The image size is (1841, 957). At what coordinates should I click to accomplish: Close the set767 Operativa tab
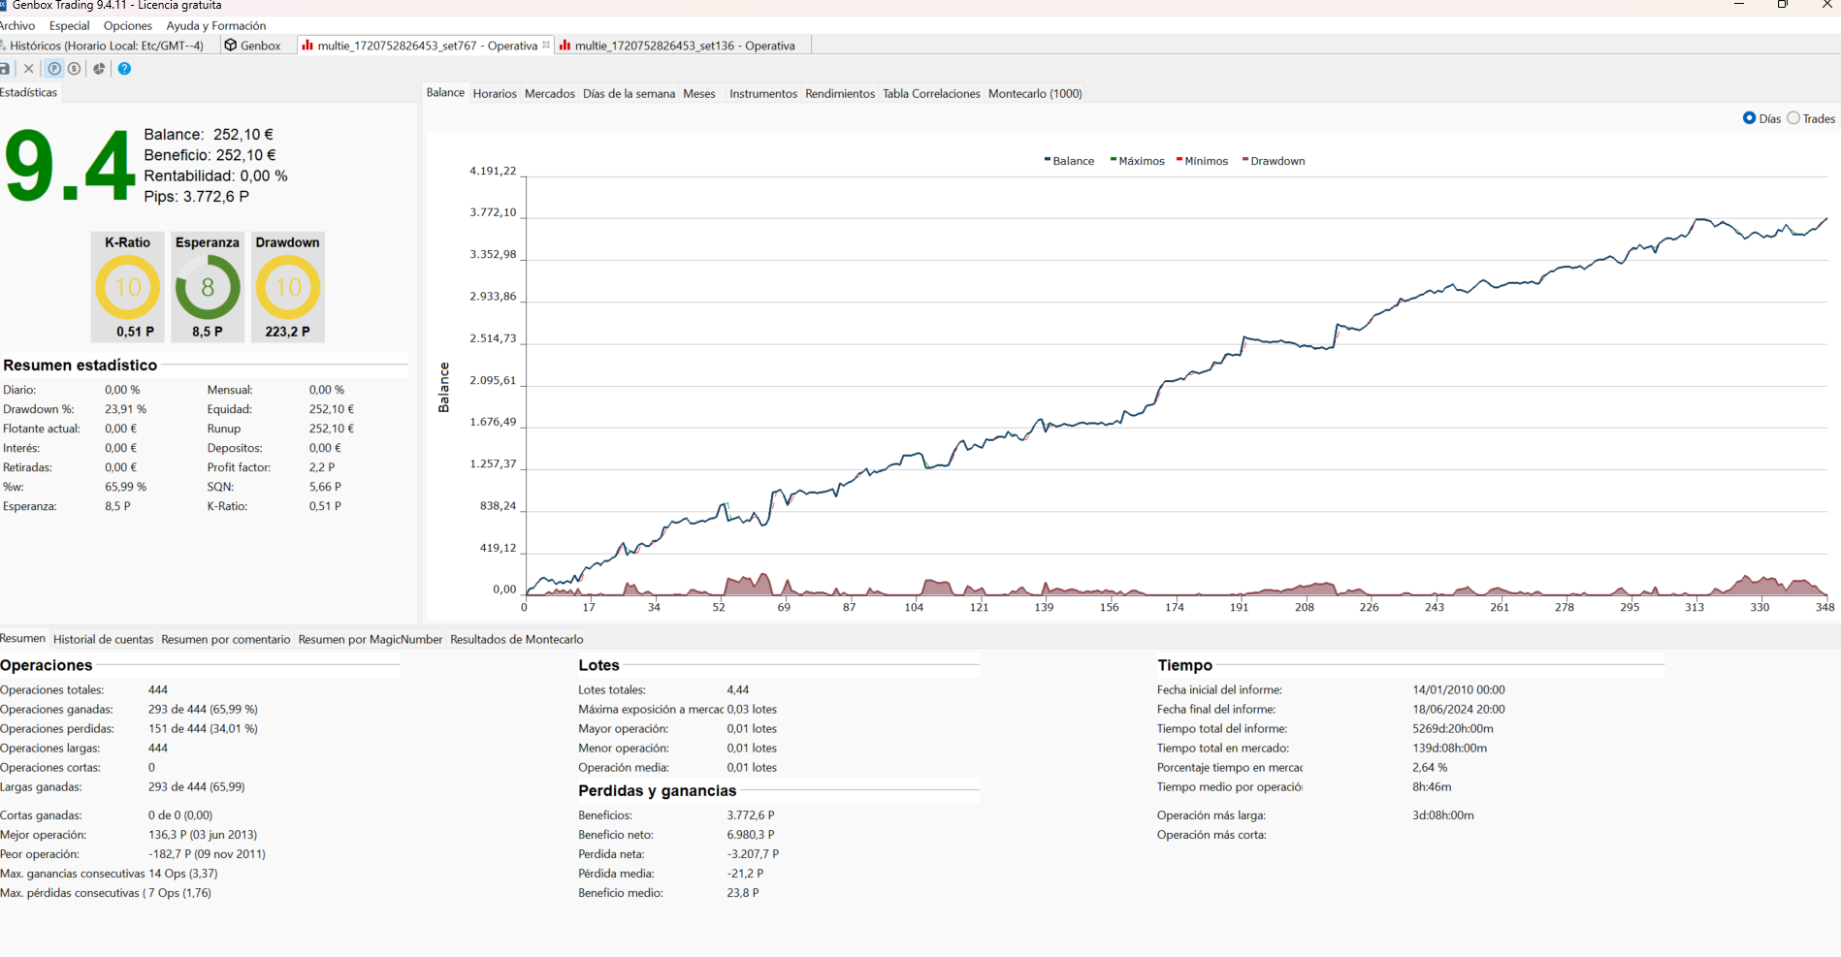(x=546, y=45)
